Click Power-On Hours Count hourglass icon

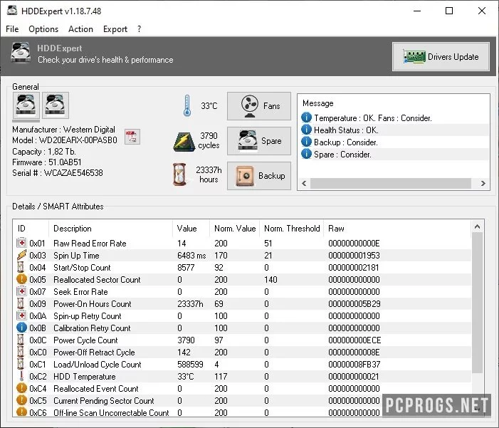21,303
